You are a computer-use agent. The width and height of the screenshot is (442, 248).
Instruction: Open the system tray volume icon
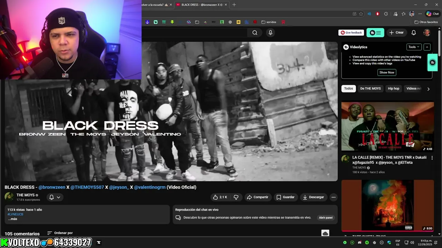[x=412, y=242]
